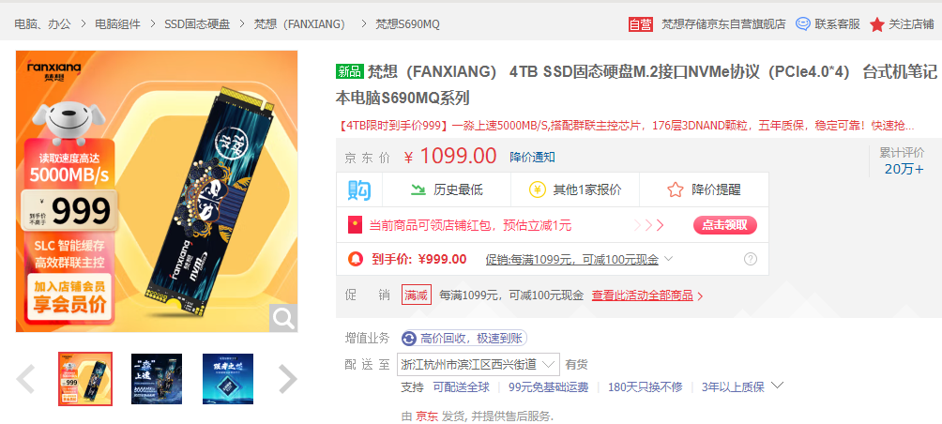This screenshot has height=424, width=942.
Task: Expand the 促销 promotion details chevron
Action: pos(668,259)
